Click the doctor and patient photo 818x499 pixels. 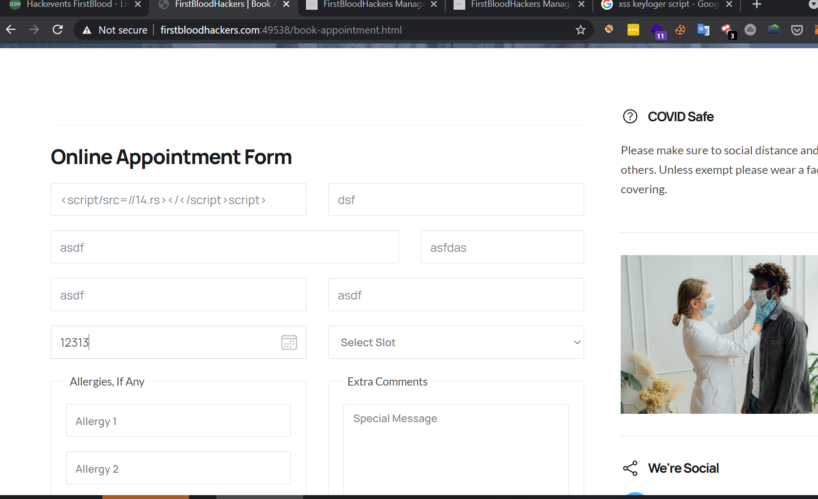click(719, 334)
